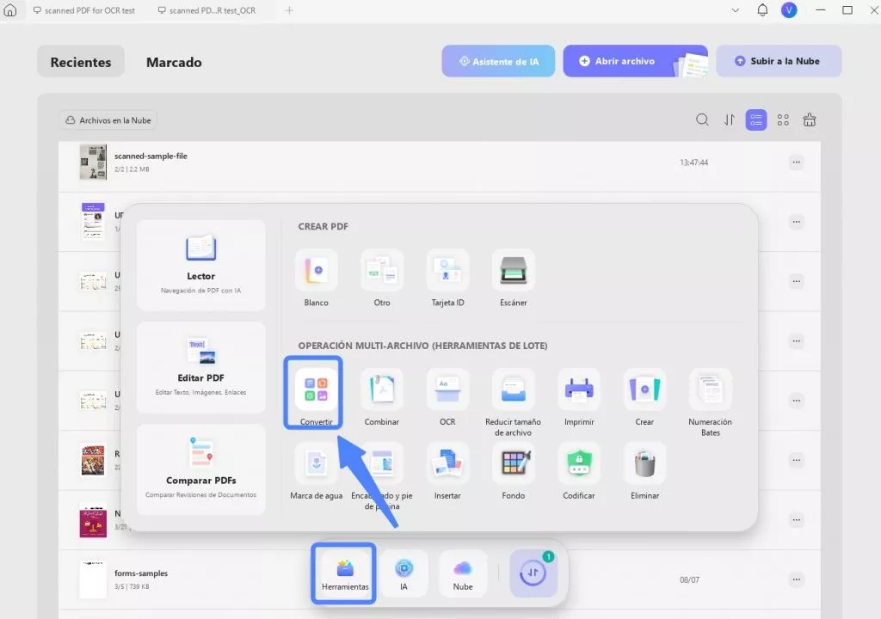Open the Combinar batch tool
The width and height of the screenshot is (881, 619).
(x=381, y=395)
